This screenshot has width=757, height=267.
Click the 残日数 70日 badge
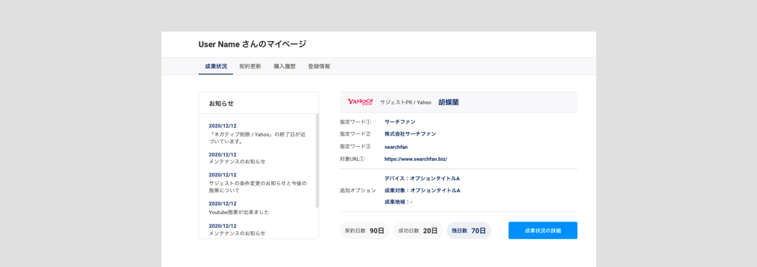[x=468, y=231]
